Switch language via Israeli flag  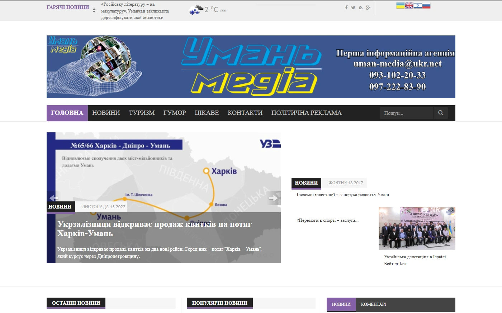[418, 5]
